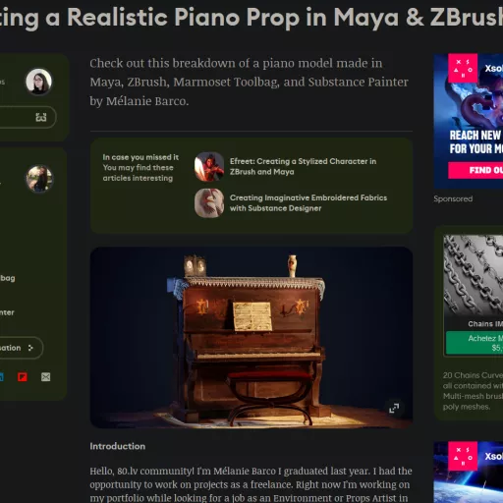Click the Toolbag tag in sidebar

(7, 278)
